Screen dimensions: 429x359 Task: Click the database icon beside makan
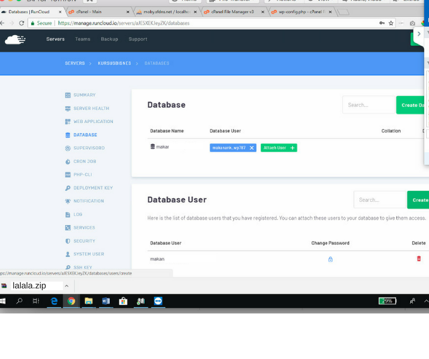pyautogui.click(x=153, y=146)
